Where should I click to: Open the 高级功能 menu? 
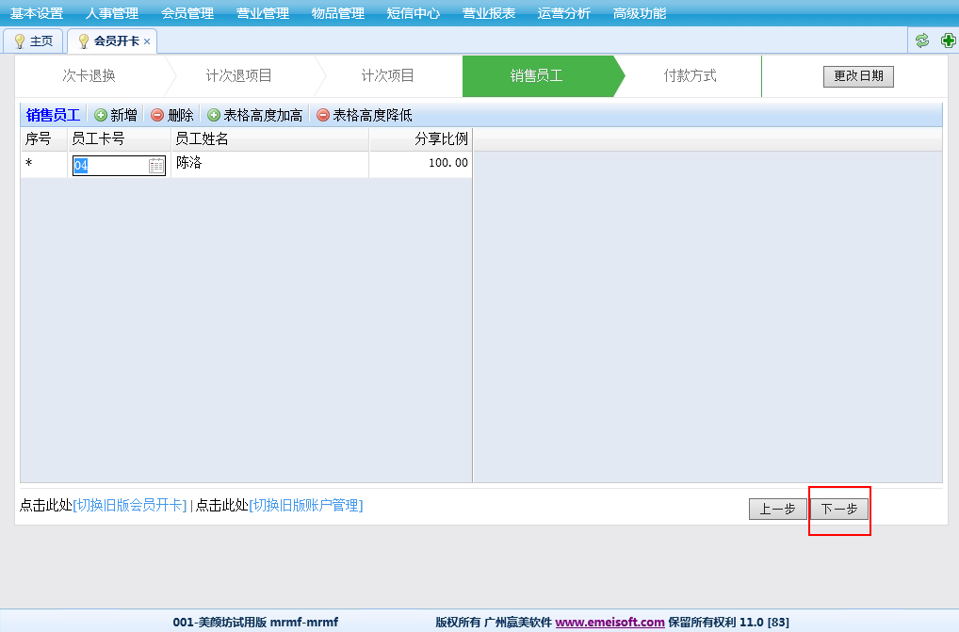640,13
